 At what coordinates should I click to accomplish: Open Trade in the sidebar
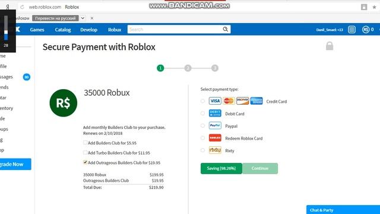click(x=2, y=119)
